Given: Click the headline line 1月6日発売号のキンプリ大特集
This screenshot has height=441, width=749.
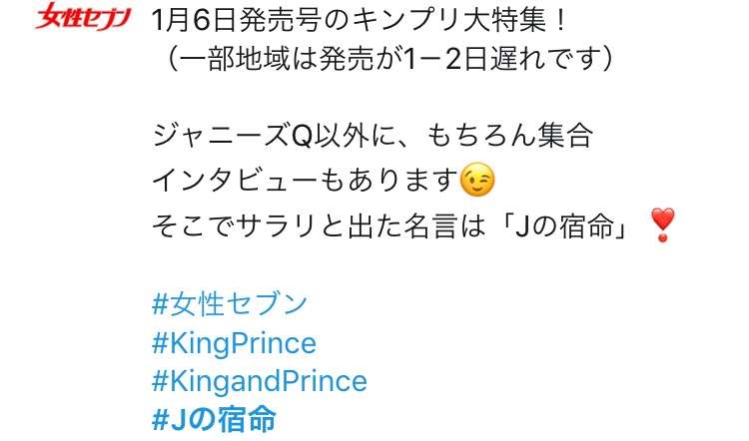Looking at the screenshot, I should click(x=360, y=21).
